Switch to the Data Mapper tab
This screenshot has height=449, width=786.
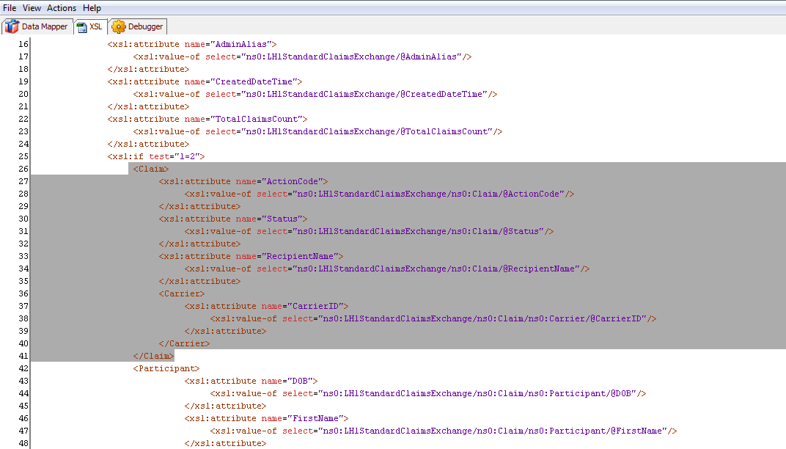click(37, 26)
